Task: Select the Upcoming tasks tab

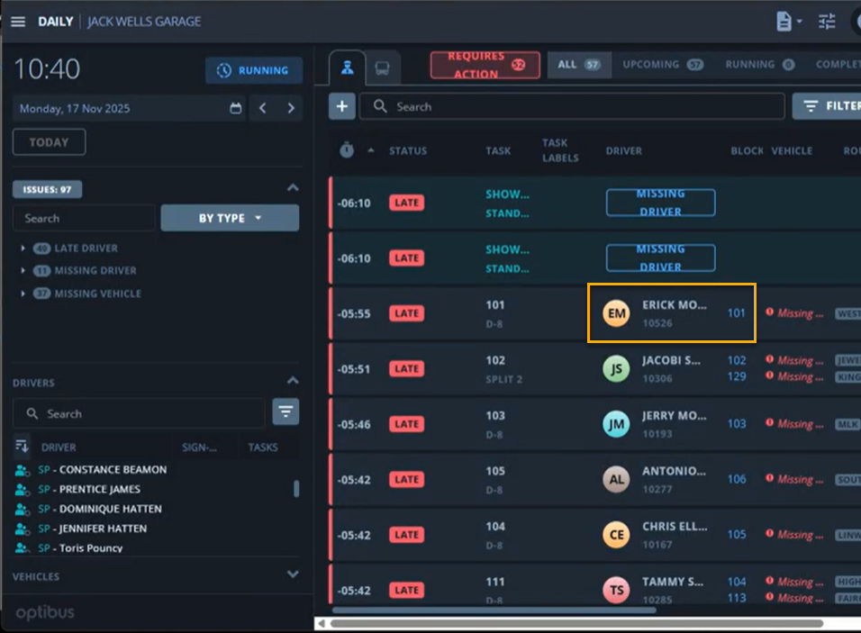Action: pos(663,65)
